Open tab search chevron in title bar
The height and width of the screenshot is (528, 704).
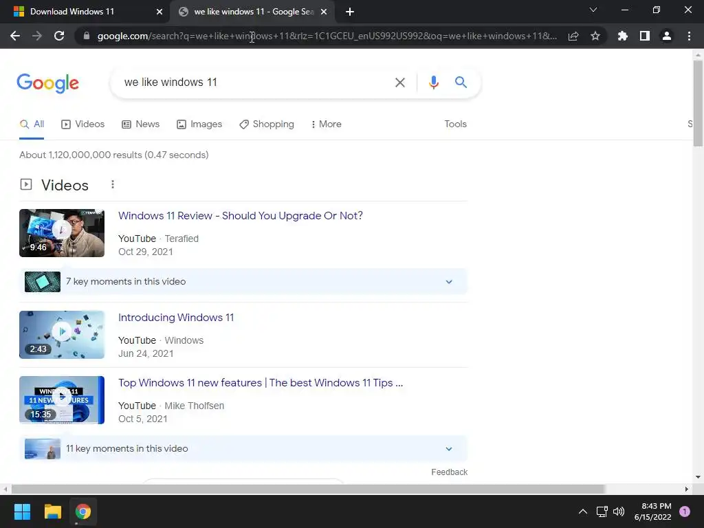point(593,10)
